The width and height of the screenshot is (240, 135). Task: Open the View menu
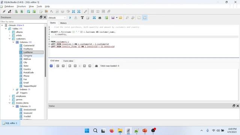[31, 6]
